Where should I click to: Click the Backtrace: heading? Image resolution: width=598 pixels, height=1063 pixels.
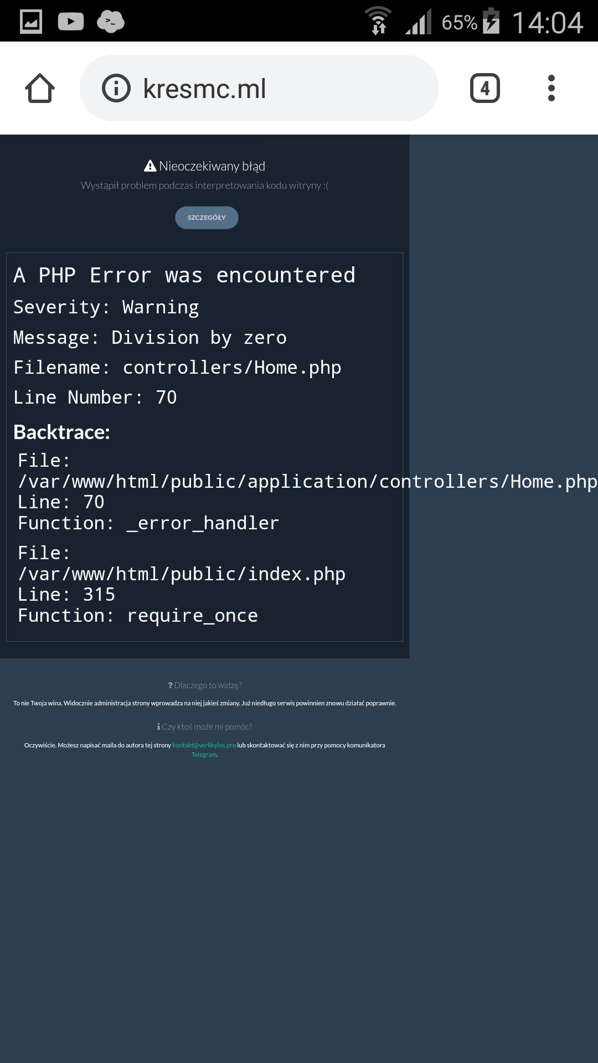click(61, 432)
